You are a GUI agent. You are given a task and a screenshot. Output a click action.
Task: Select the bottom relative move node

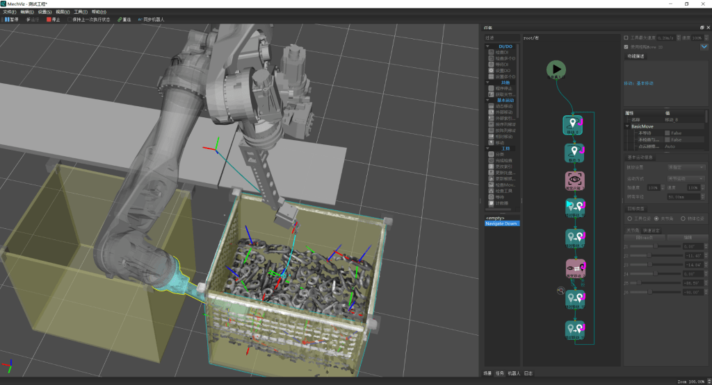click(574, 330)
